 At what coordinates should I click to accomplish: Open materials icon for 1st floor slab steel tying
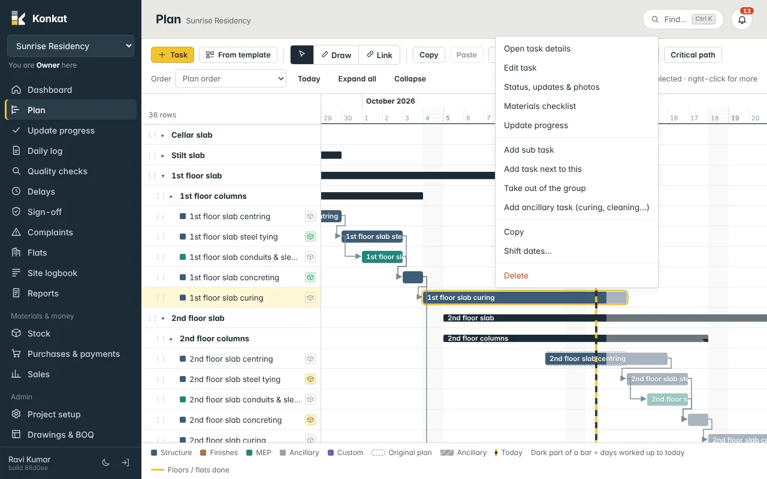coord(310,237)
